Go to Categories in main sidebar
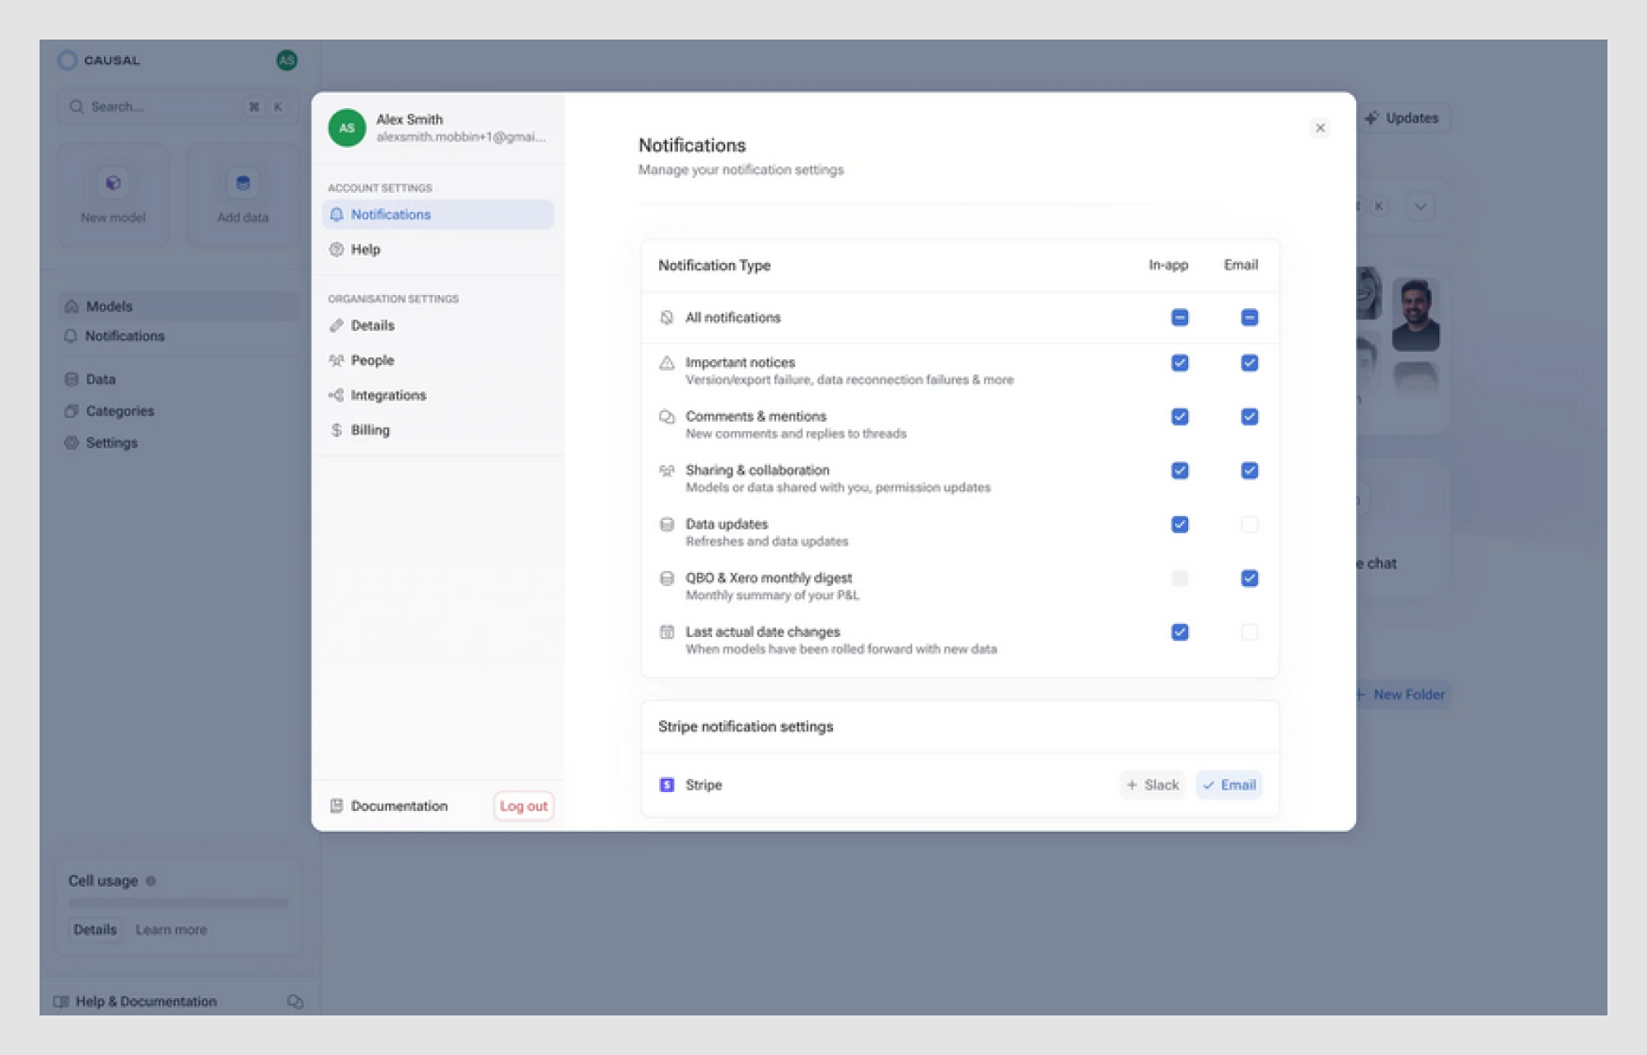Screen dimensions: 1647x1055 178,410
